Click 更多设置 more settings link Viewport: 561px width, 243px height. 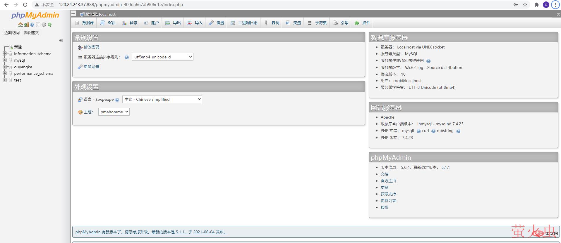(91, 67)
